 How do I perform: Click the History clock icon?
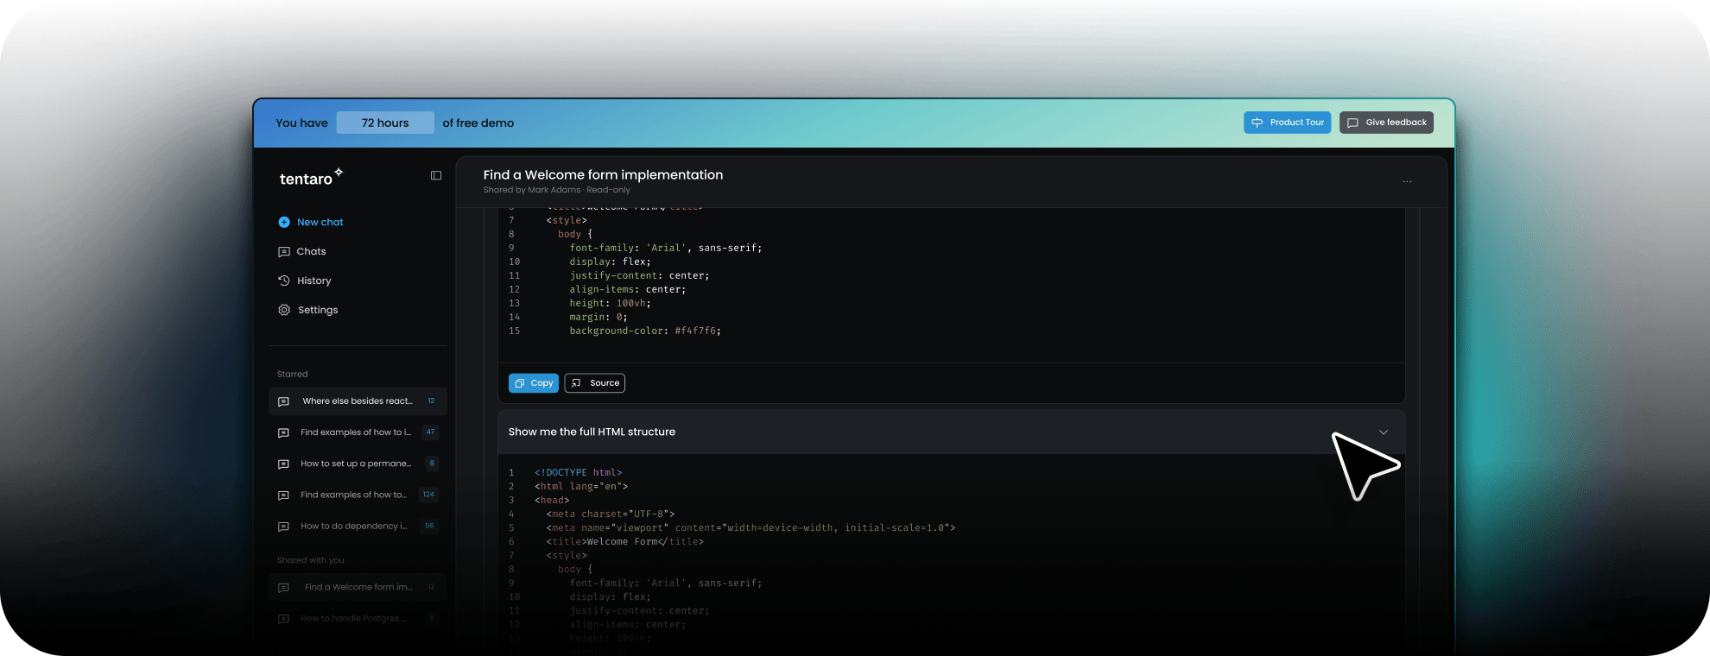pos(284,281)
